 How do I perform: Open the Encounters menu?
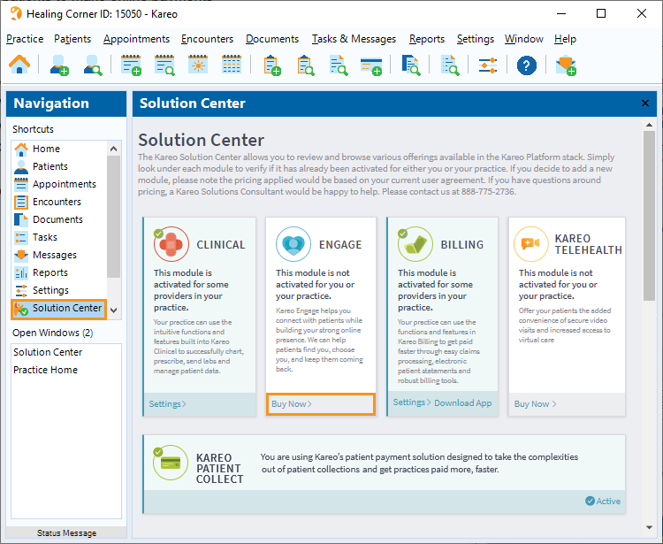(x=207, y=39)
